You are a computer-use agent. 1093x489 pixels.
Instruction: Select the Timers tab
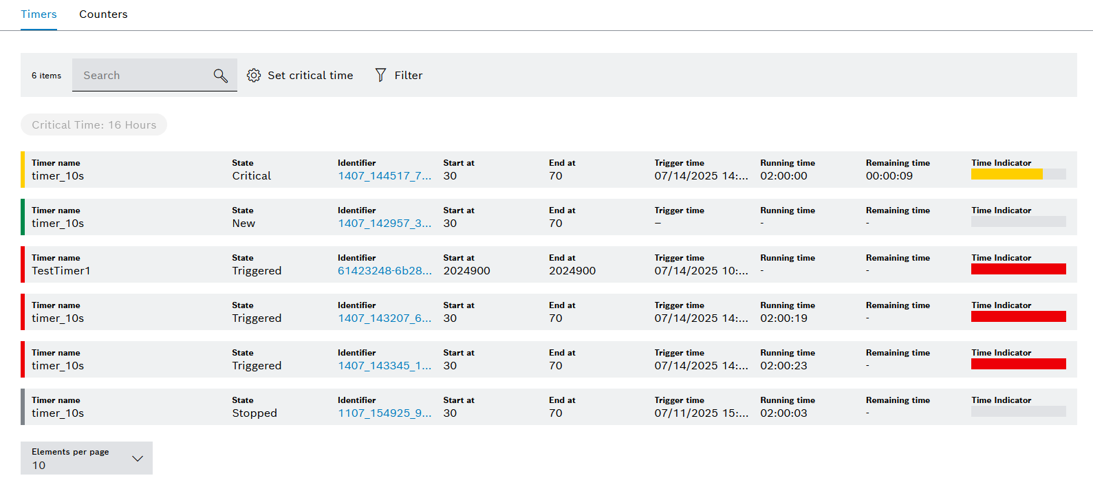tap(39, 14)
